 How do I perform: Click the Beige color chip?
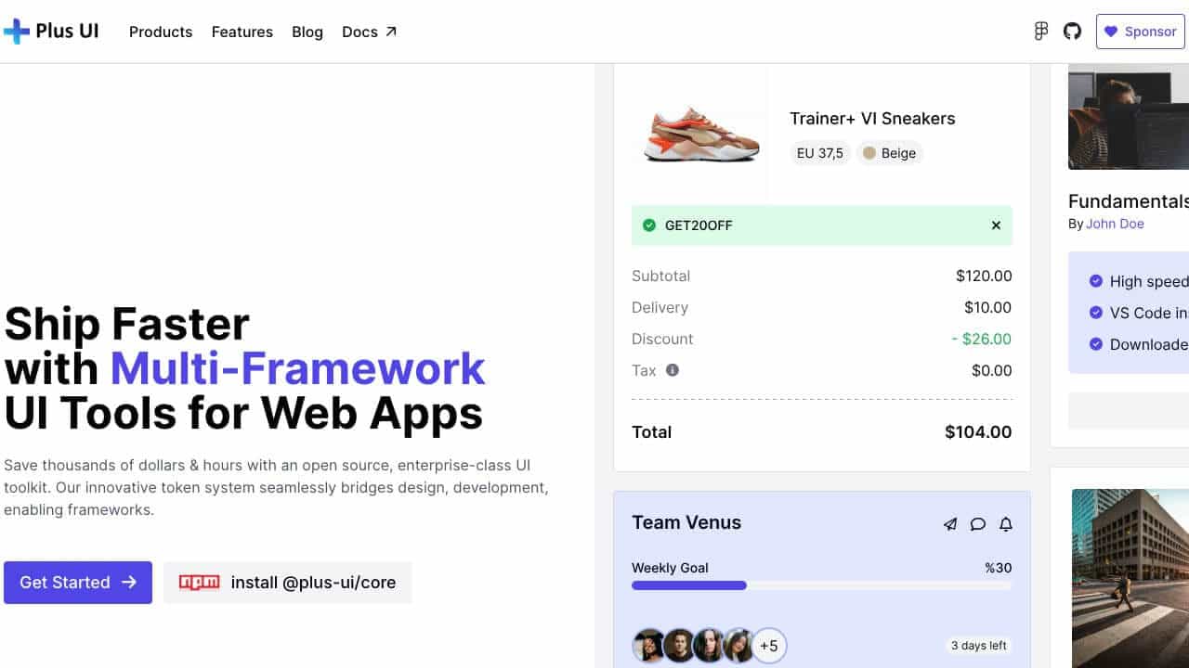tap(889, 153)
